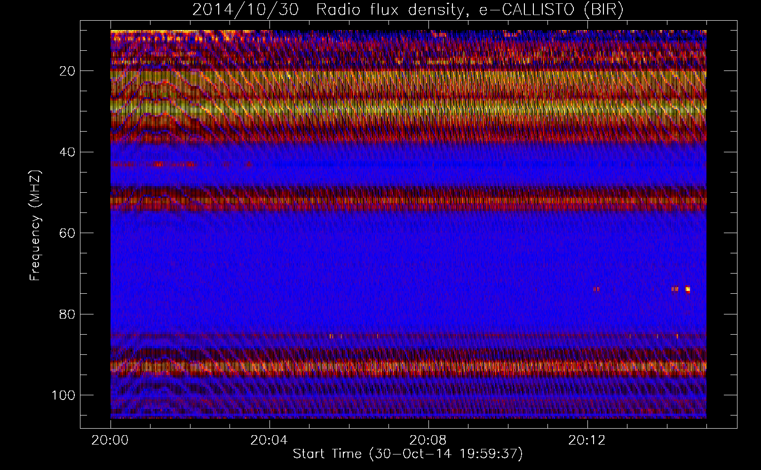Click the '20:04' time tick label
Viewport: 761px width, 470px height.
269,440
